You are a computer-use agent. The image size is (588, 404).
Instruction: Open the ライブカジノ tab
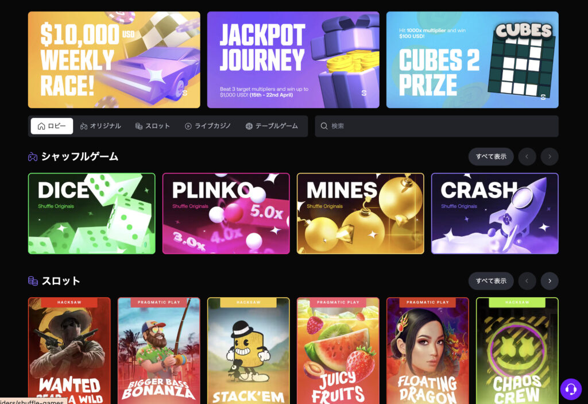(x=208, y=126)
